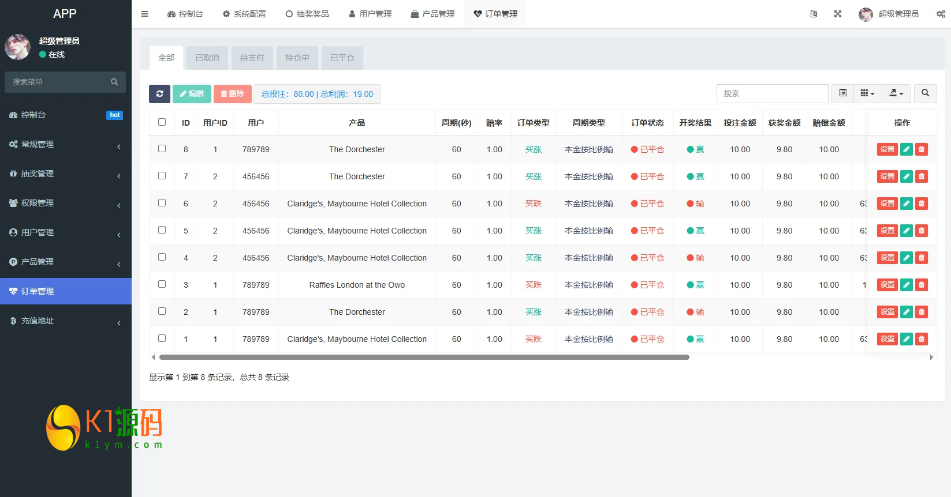
Task: Open the export data dropdown
Action: (x=896, y=93)
